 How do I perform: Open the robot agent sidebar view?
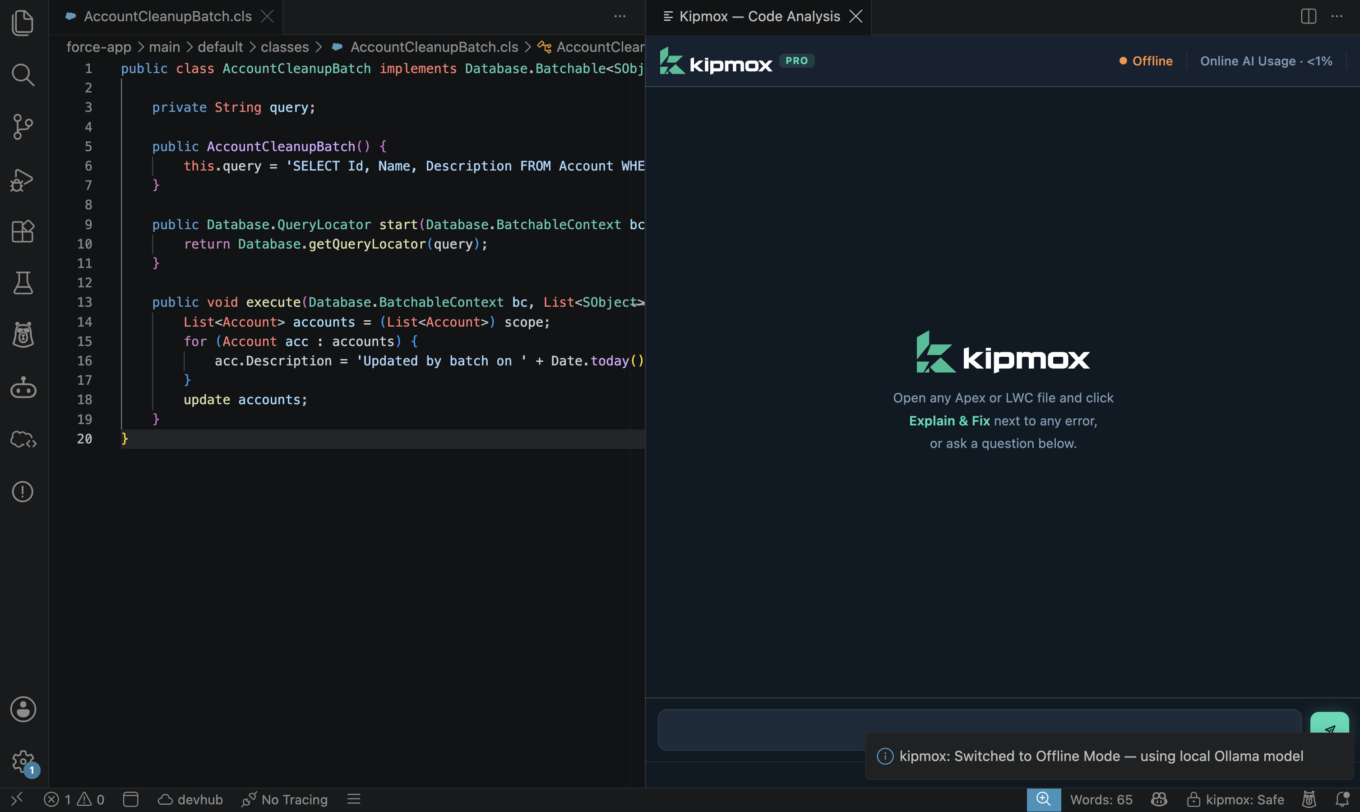pos(23,388)
